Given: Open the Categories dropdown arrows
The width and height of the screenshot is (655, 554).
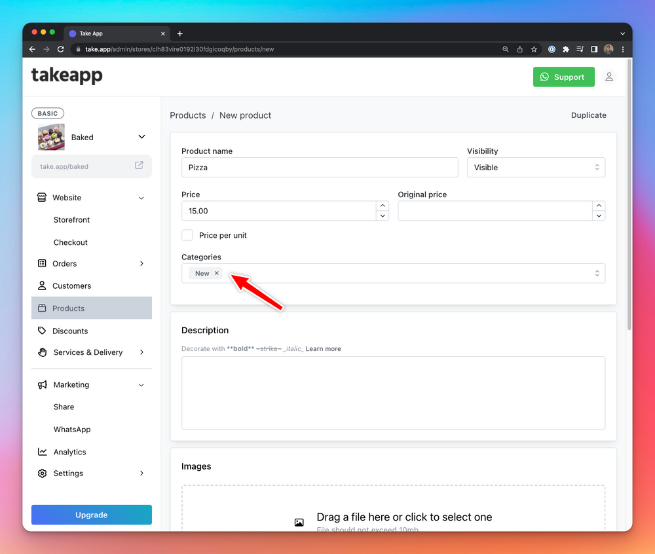Looking at the screenshot, I should (x=597, y=273).
